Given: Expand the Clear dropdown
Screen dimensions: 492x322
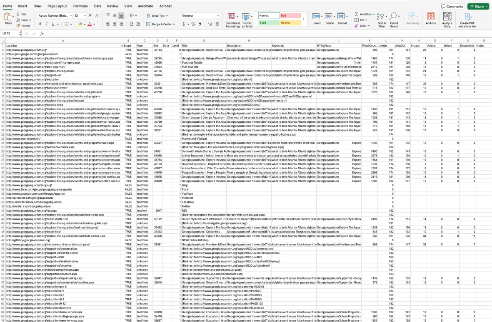Looking at the screenshot, I should click(x=370, y=26).
